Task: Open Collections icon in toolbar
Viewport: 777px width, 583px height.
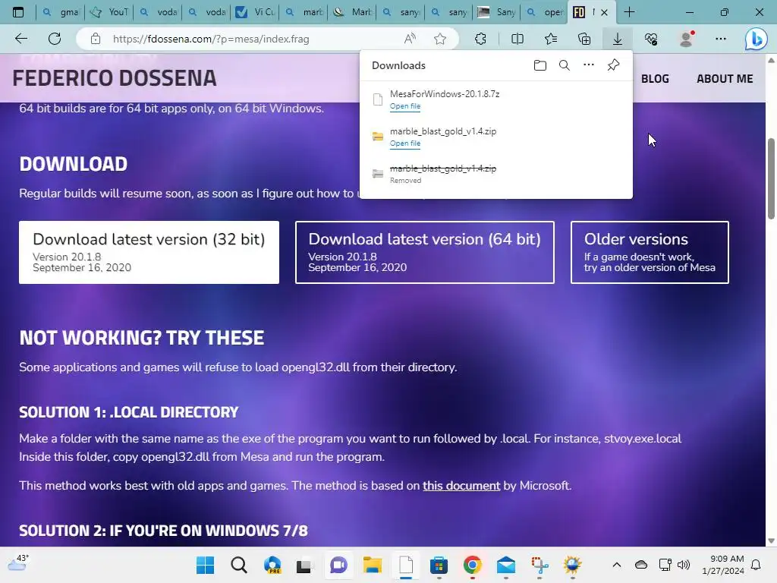Action: coord(584,39)
